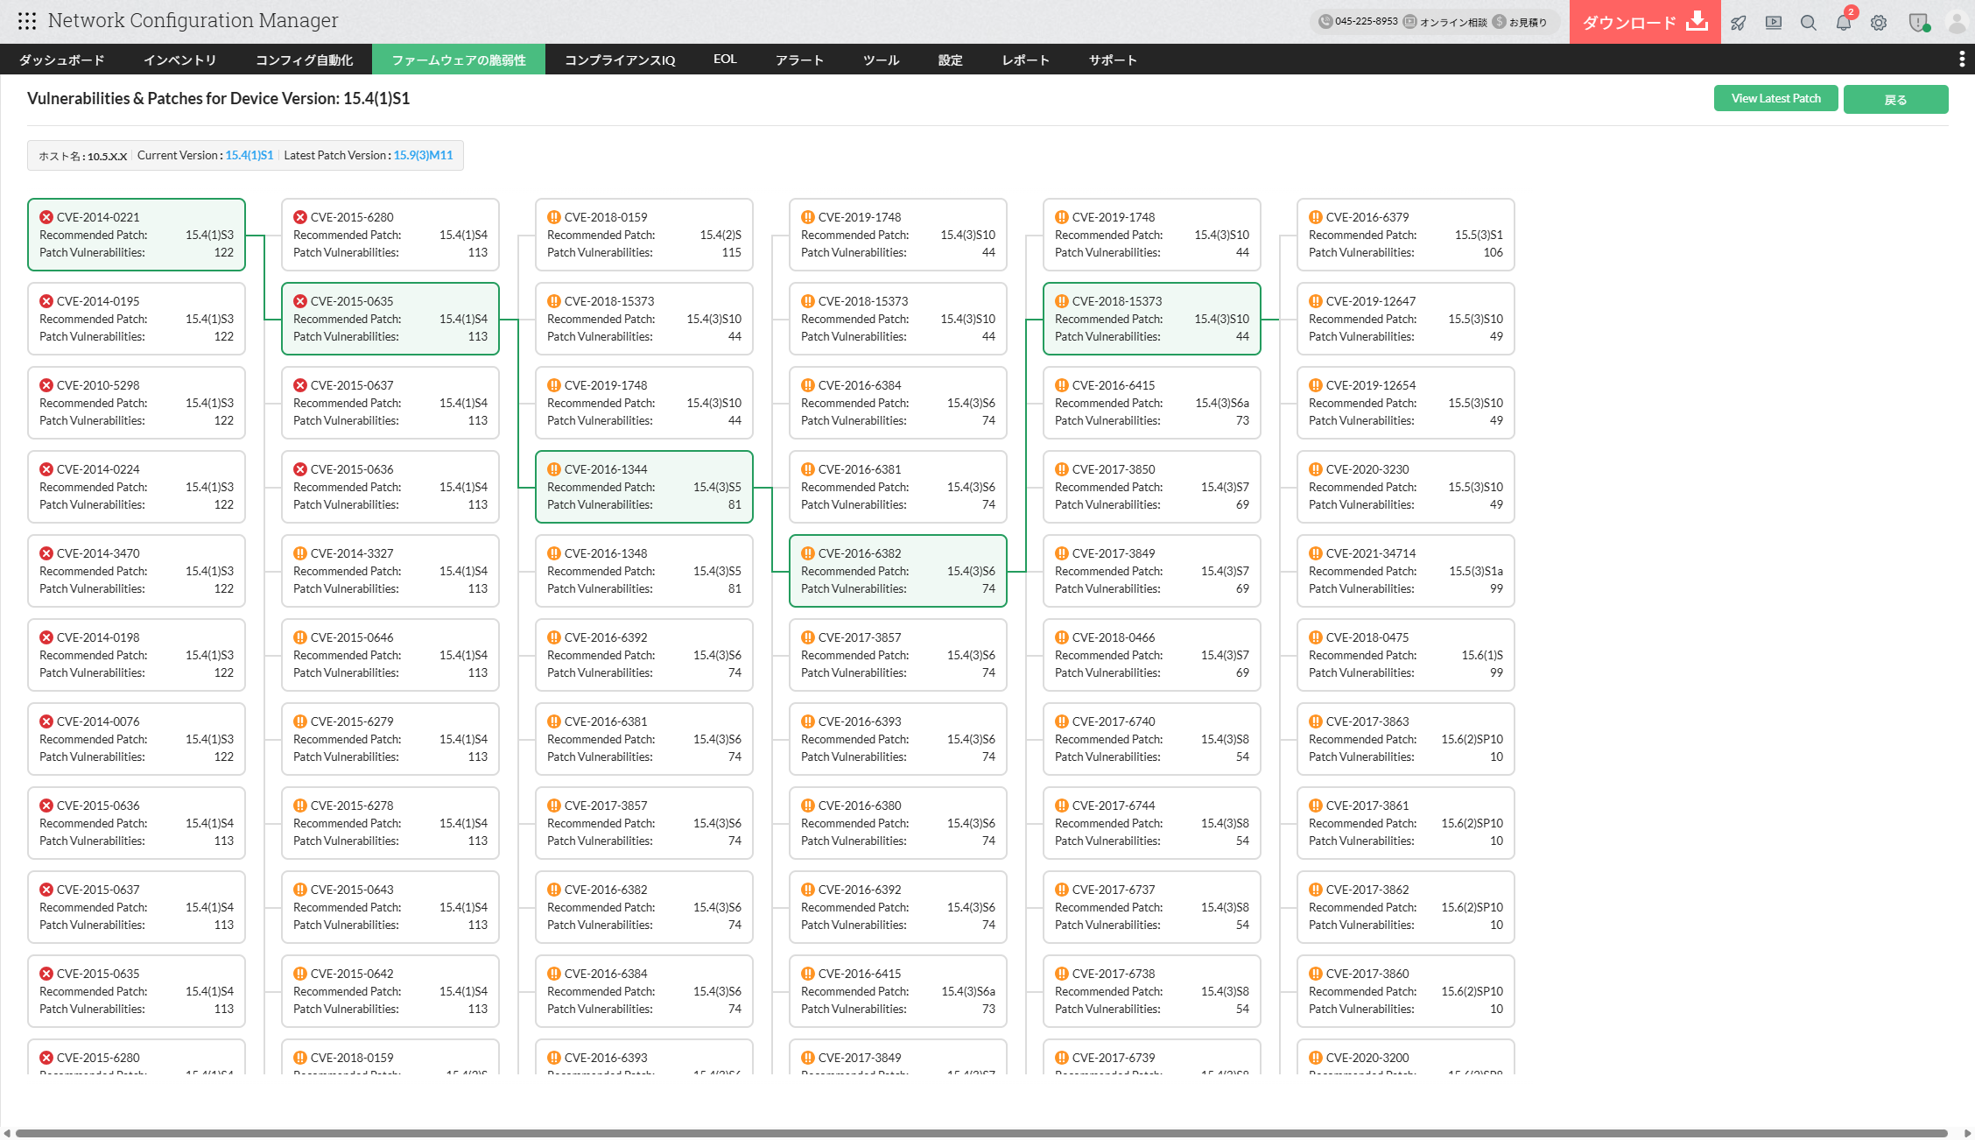Click the scrollbar right arrow

(x=1967, y=1133)
